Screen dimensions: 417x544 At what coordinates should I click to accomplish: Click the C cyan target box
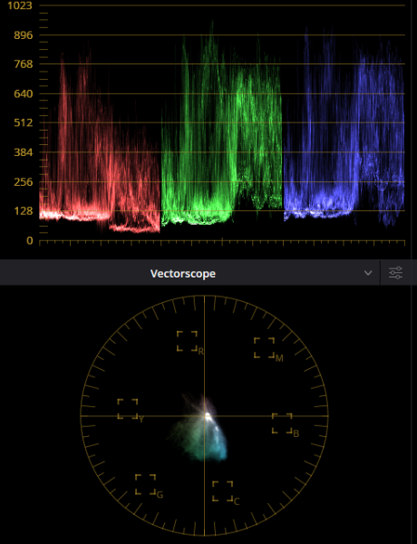coord(222,491)
